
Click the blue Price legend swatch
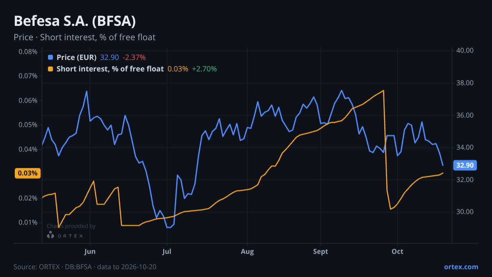(x=50, y=57)
